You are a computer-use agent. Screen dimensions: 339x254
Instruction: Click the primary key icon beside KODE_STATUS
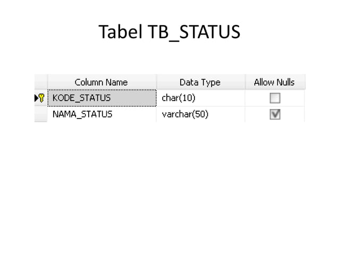tap(42, 98)
